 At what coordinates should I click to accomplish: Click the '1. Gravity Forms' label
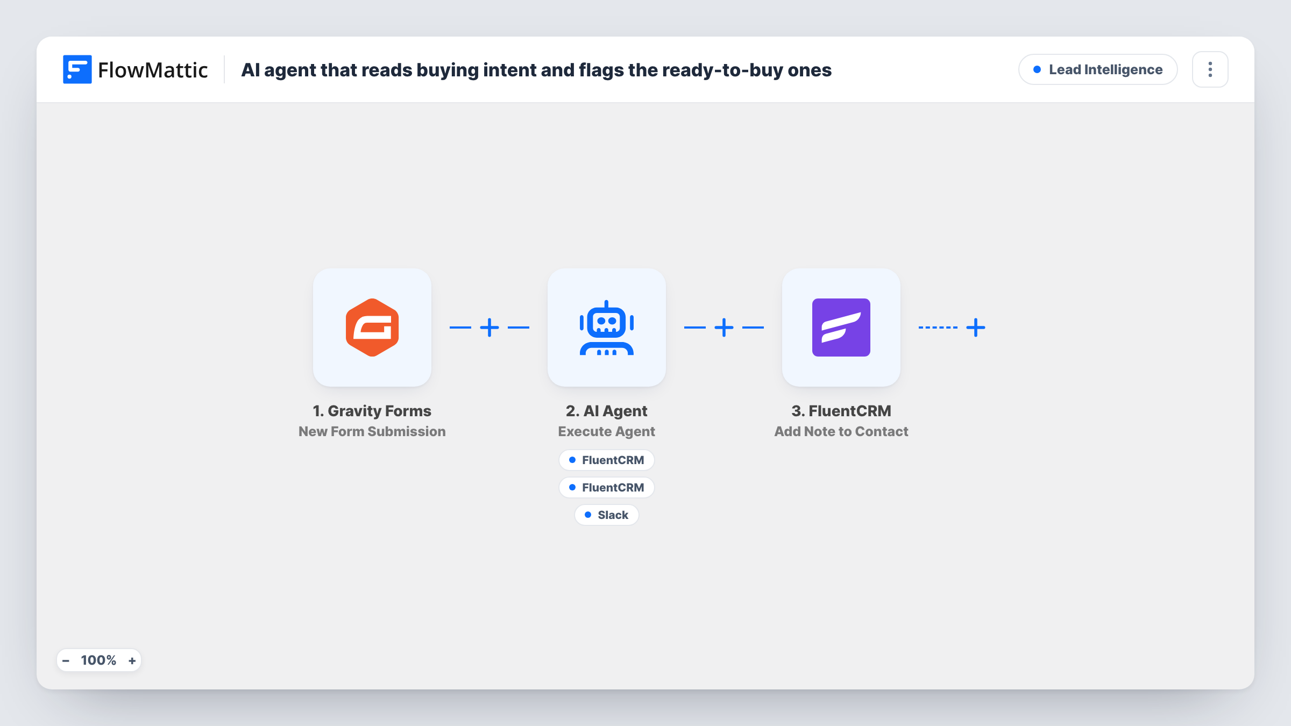372,411
